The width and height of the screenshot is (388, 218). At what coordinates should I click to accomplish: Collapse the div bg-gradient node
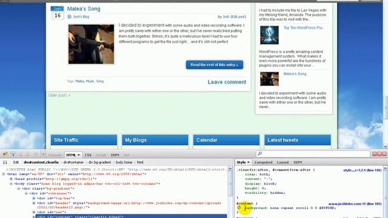coord(19,188)
